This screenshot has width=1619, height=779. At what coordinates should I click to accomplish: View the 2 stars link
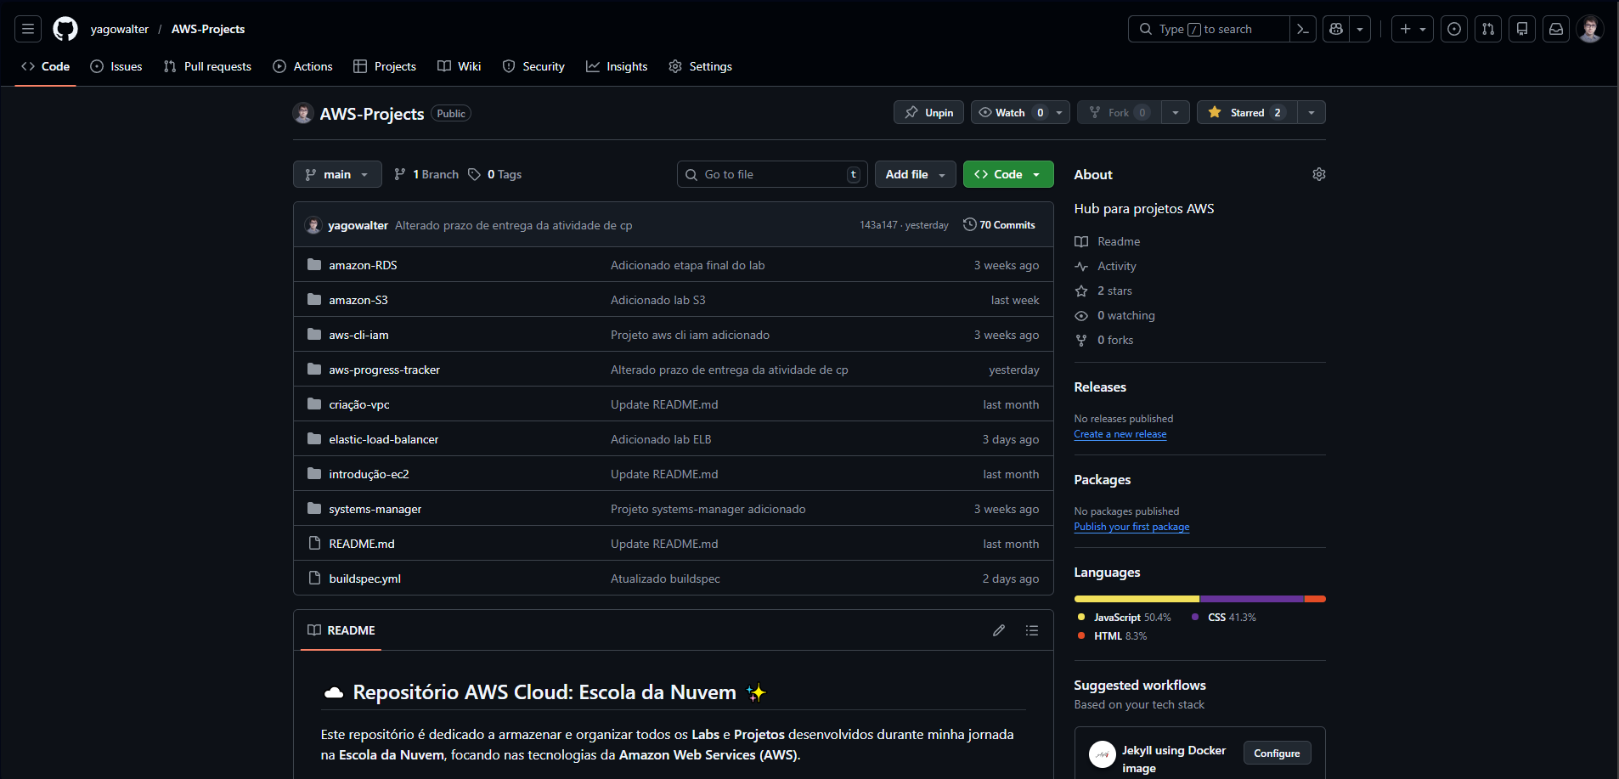click(x=1103, y=291)
